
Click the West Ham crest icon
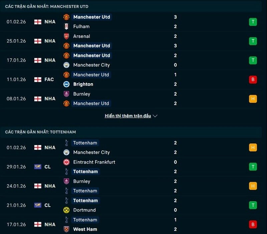pyautogui.click(x=66, y=229)
